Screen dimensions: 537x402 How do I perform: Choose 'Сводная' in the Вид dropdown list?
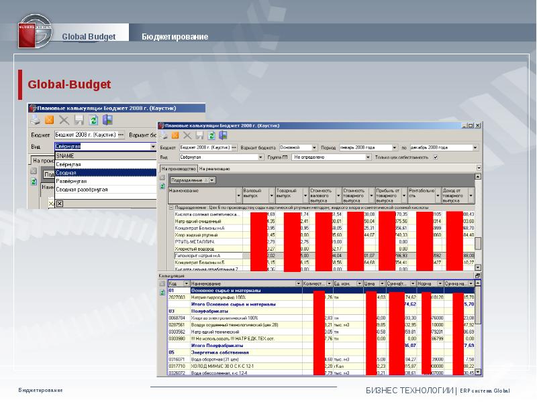click(67, 172)
